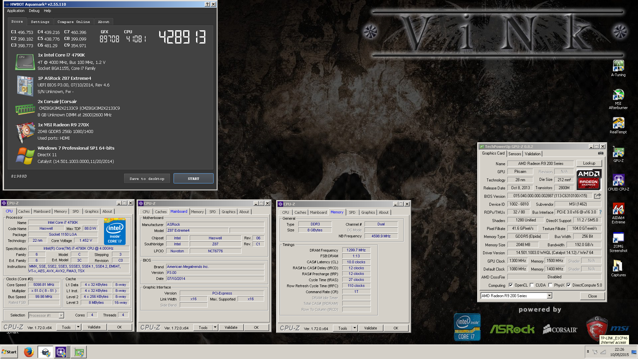The height and width of the screenshot is (359, 638).
Task: Open Caches tab in first CPU-Z window
Action: click(x=24, y=211)
